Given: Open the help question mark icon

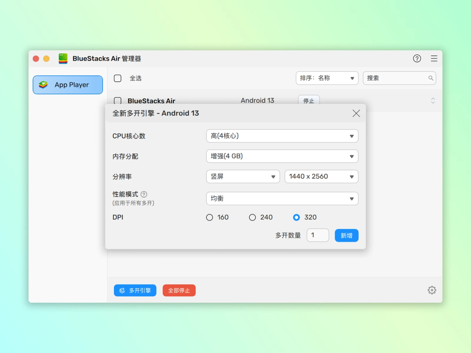Looking at the screenshot, I should coord(417,59).
